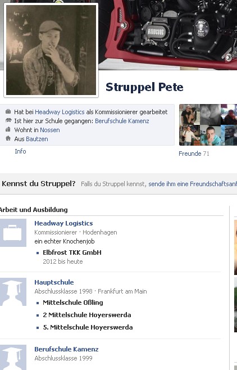Click the briefcase icon next to Headway Logistics workplace
Screen dimensions: 237x370
click(12, 233)
